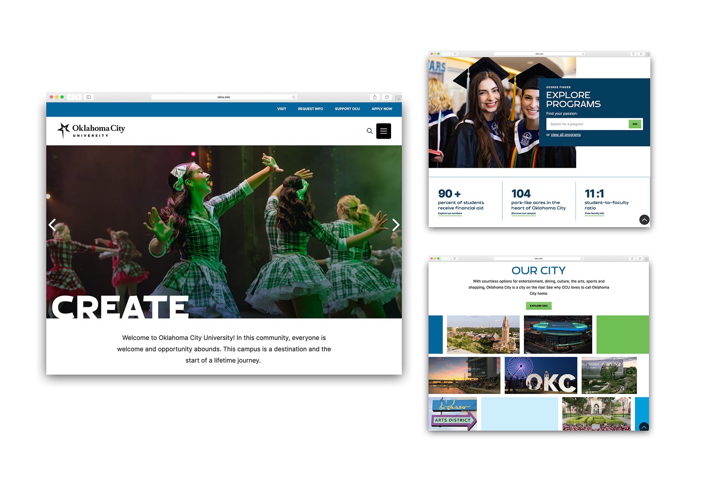Show tab overview in main browser window
This screenshot has height=482, width=701.
coord(387,97)
